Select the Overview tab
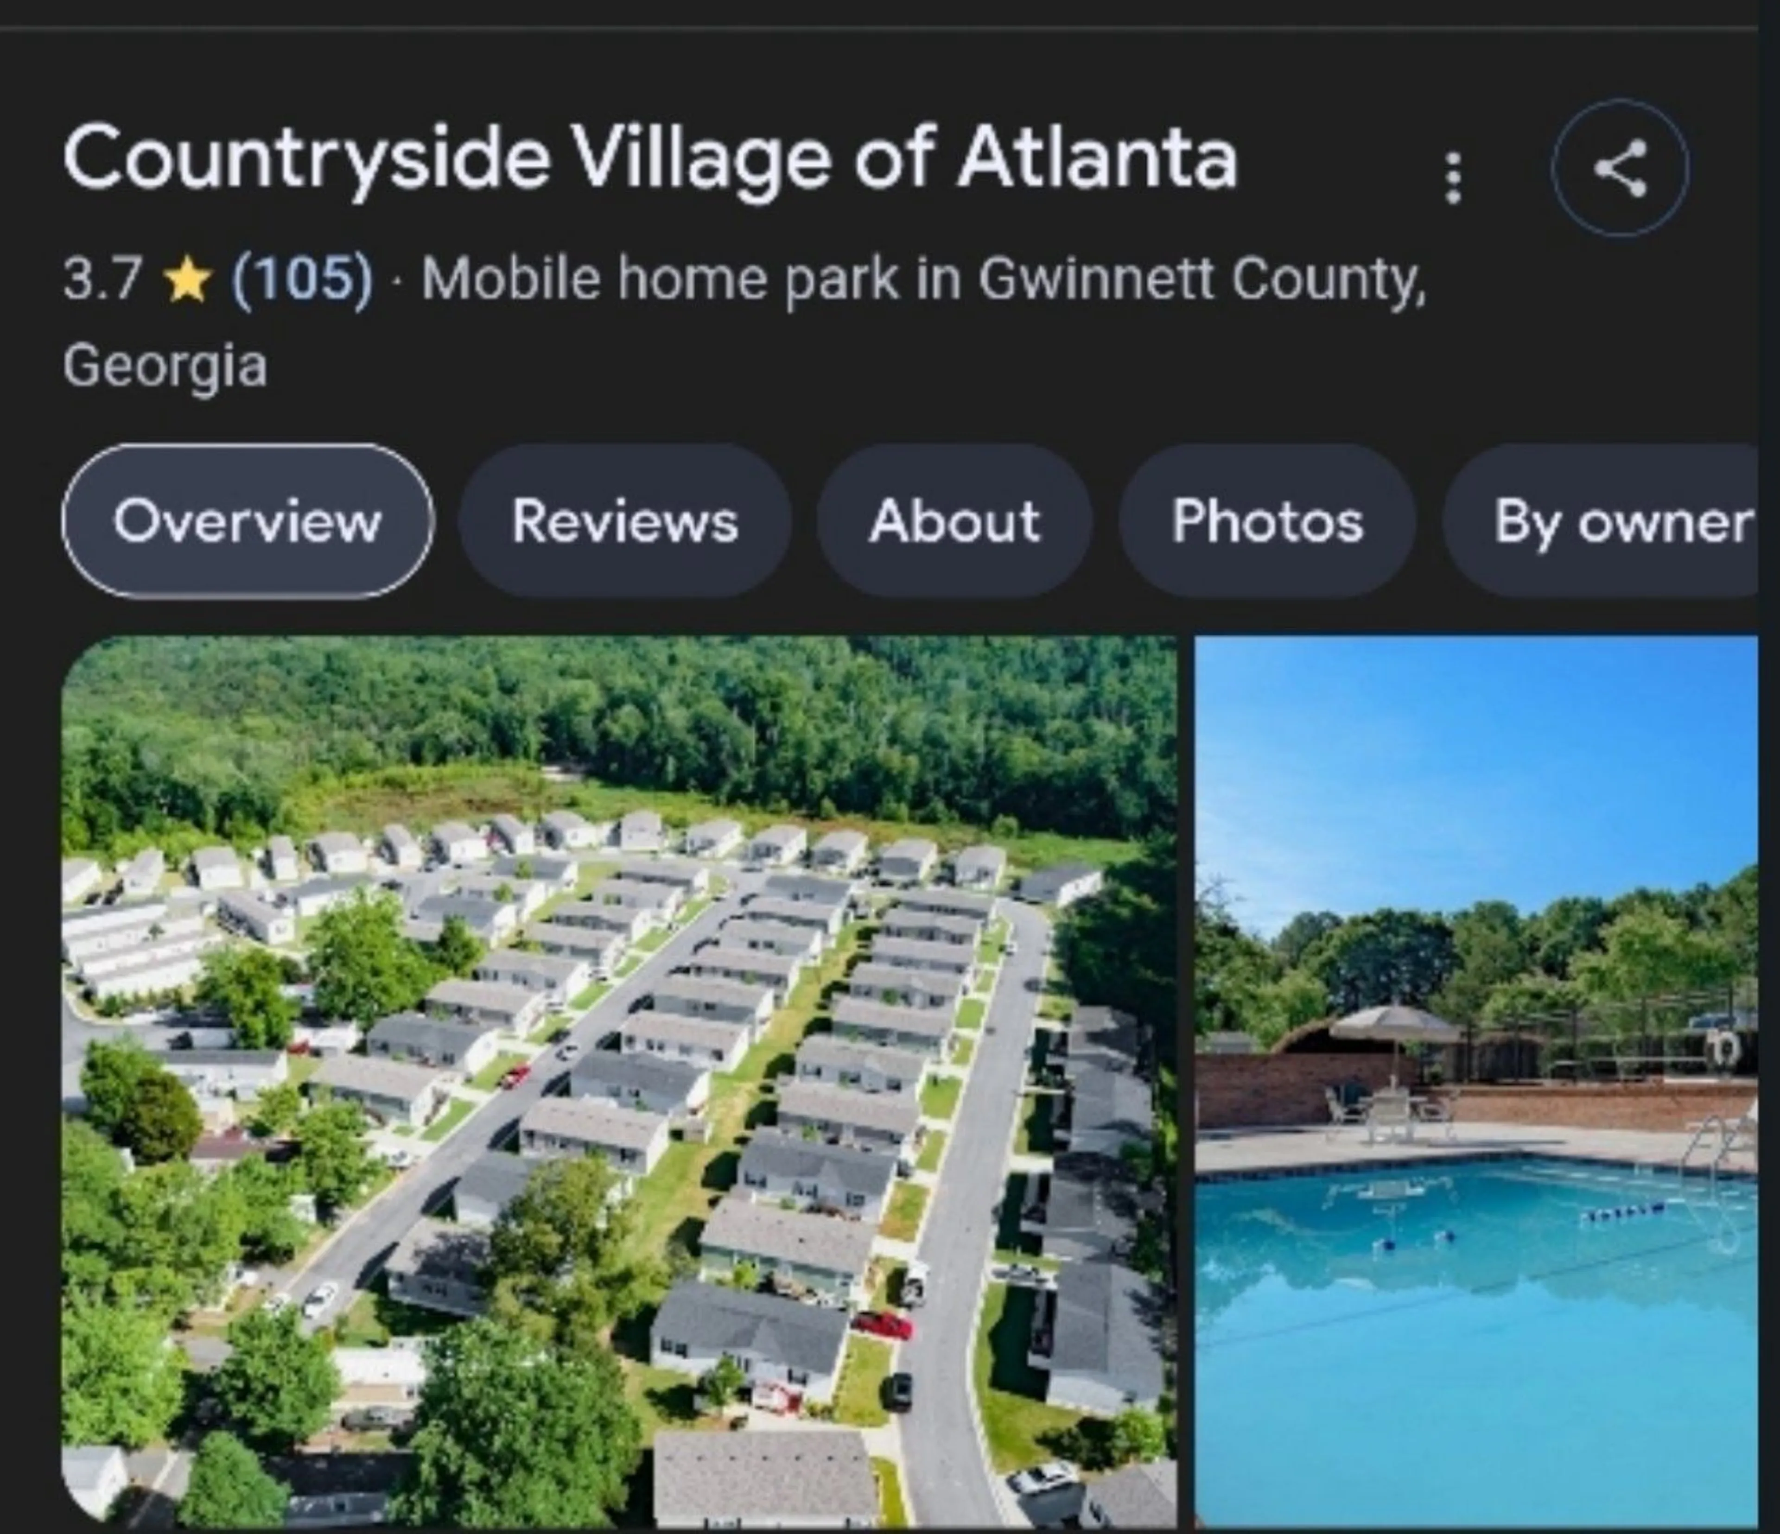The width and height of the screenshot is (1780, 1534). [248, 520]
